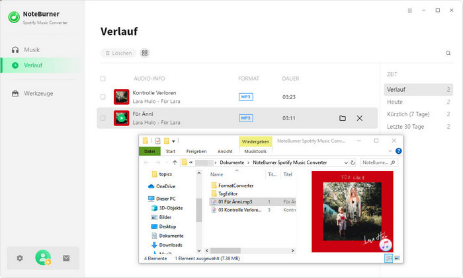Navigate up one folder level
This screenshot has width=463, height=278.
click(x=175, y=162)
